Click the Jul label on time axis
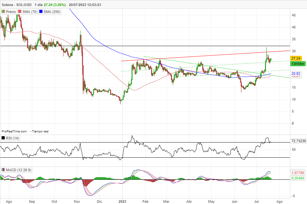Image resolution: width=307 pixels, height=204 pixels. 257,201
